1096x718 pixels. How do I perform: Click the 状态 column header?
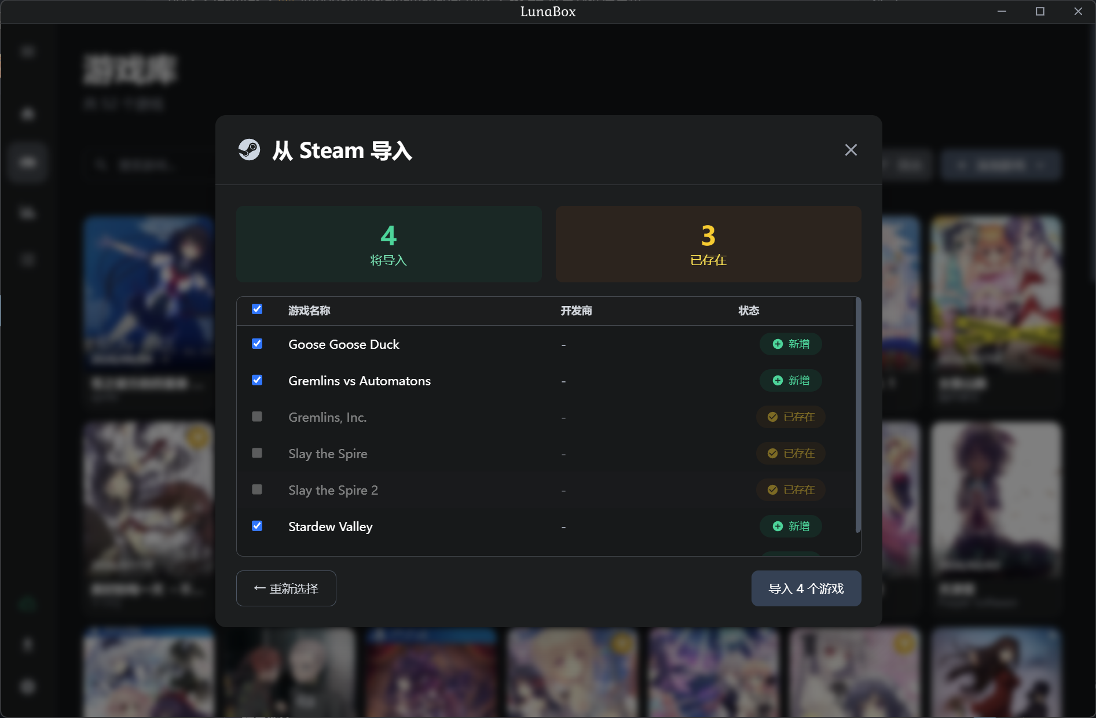point(749,311)
